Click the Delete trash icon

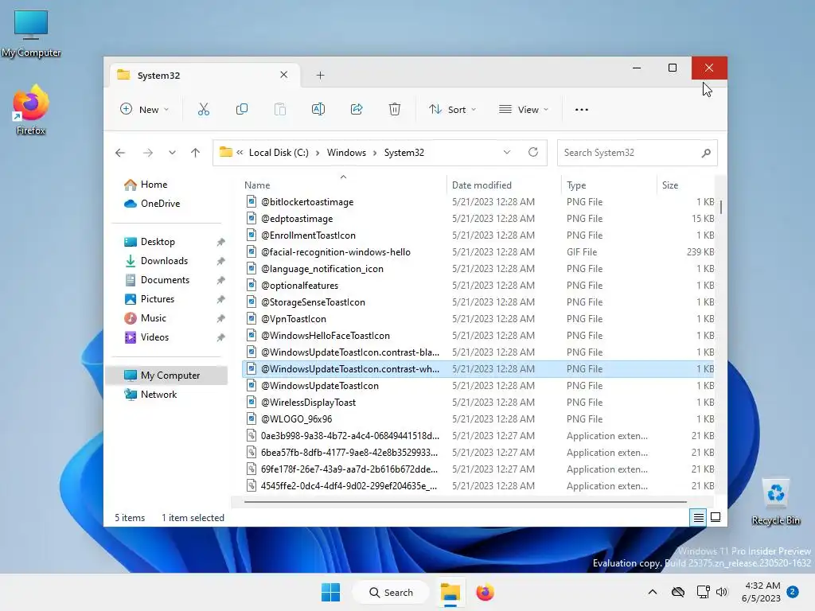(395, 109)
